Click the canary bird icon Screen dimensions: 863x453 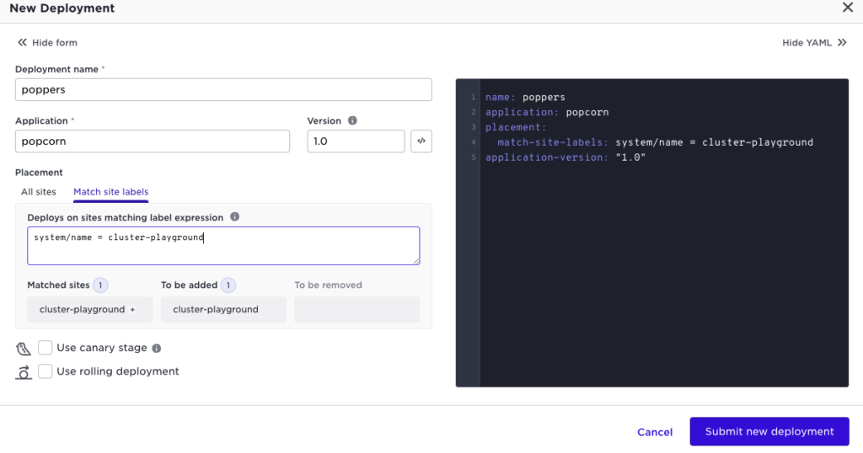[24, 349]
